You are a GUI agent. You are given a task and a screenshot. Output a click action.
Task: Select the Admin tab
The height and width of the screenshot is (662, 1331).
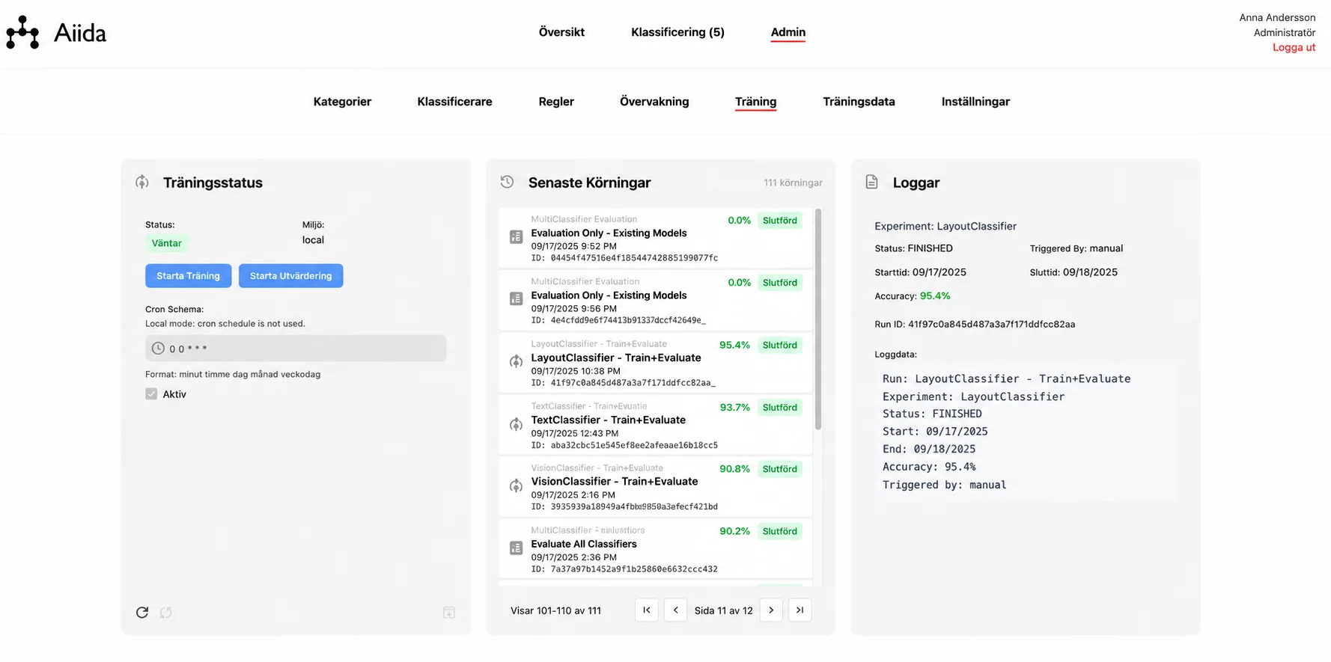pyautogui.click(x=788, y=32)
